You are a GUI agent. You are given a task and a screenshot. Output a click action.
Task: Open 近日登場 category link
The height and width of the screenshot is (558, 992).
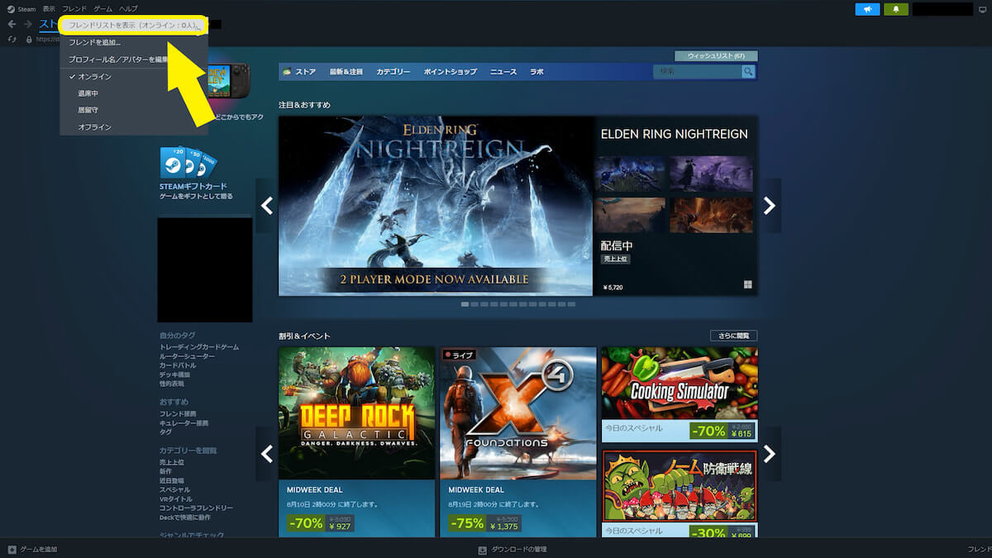172,480
